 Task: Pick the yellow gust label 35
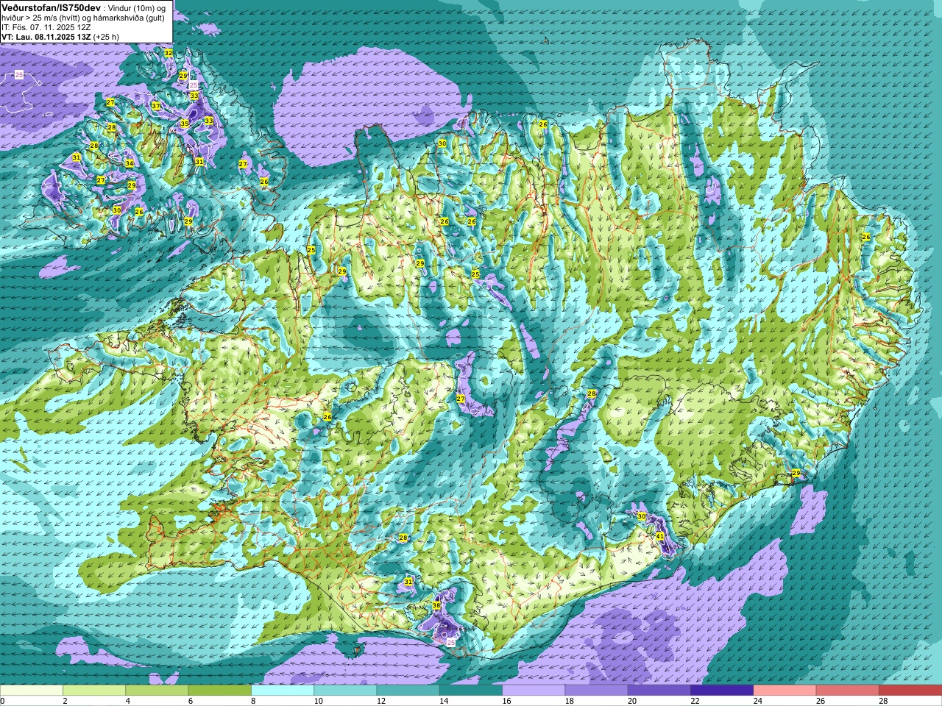pos(185,124)
